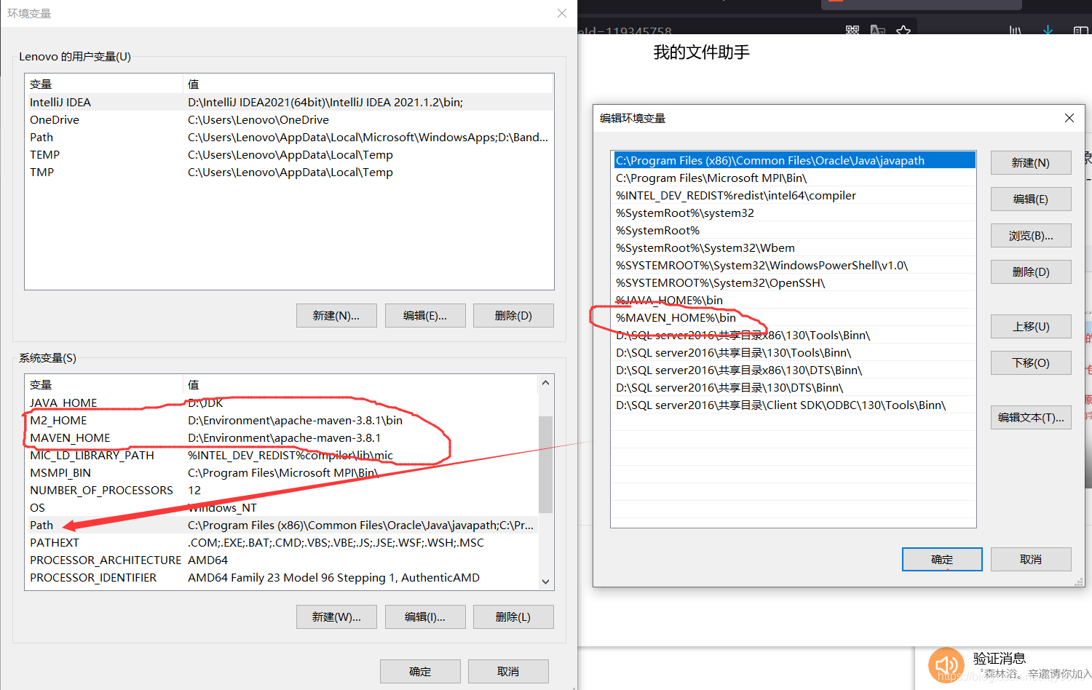Screen dimensions: 1092x690
Task: Click 新建(N) in the edit variable dialog
Action: click(x=1031, y=162)
